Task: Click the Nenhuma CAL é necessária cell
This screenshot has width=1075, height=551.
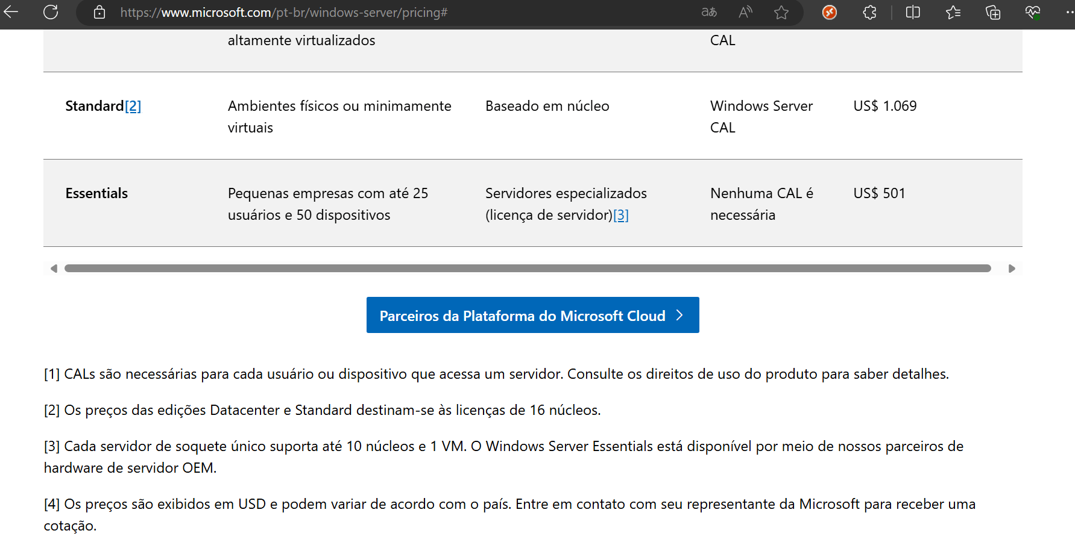Action: [x=761, y=204]
